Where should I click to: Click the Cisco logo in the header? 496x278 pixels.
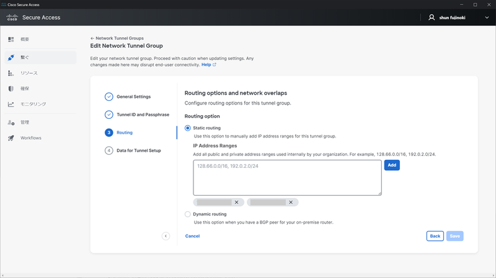click(x=12, y=17)
